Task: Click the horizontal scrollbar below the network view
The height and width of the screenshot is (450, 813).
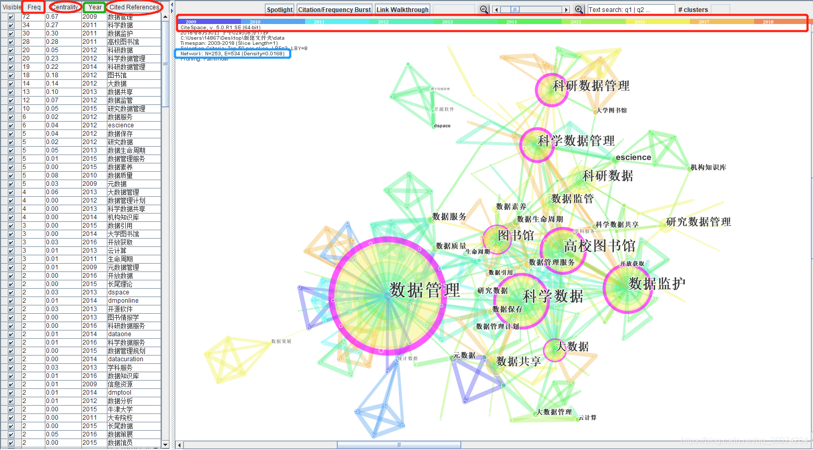Action: (x=399, y=444)
